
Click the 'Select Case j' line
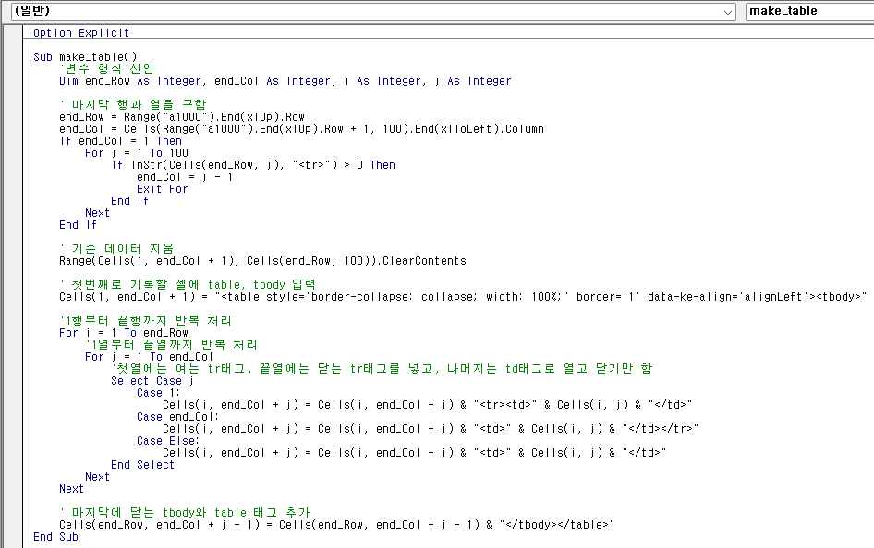tap(152, 381)
